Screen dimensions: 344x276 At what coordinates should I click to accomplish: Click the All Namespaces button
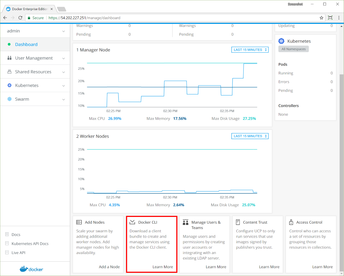[x=293, y=49]
